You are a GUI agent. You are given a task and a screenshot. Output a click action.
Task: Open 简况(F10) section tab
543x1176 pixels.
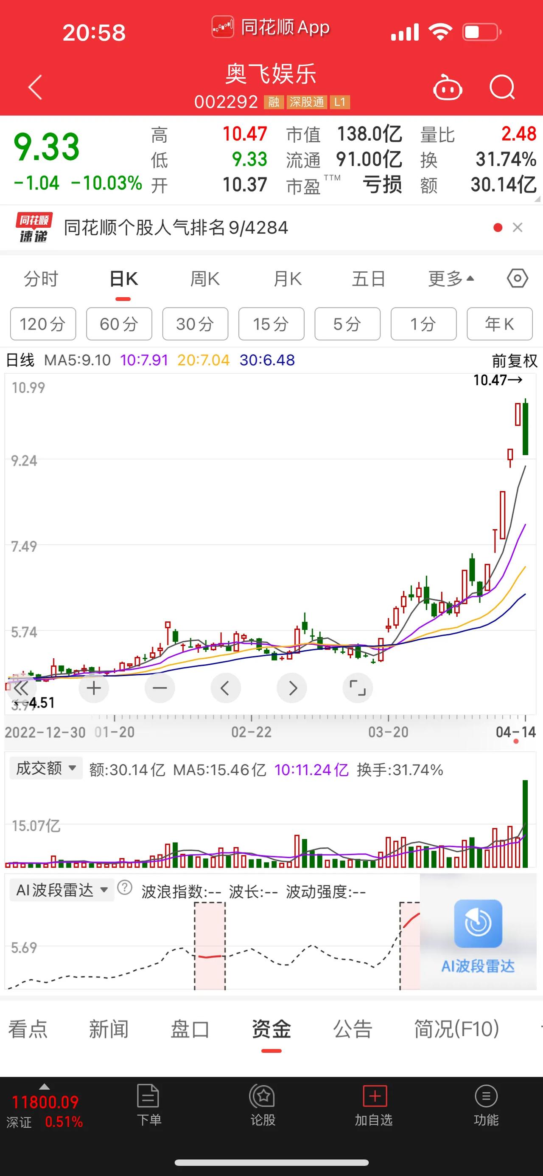tap(456, 1030)
